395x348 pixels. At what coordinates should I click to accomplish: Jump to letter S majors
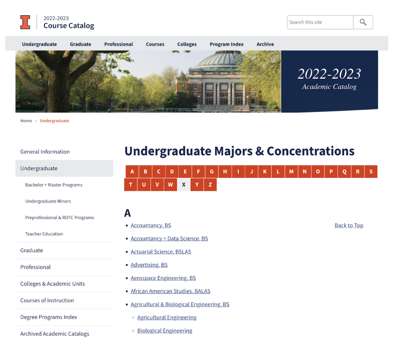pos(371,171)
